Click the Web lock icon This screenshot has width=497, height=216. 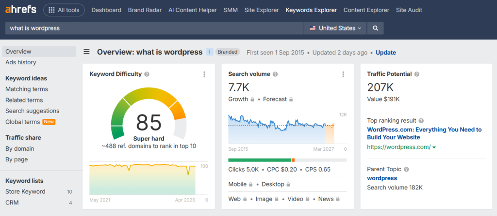coord(245,199)
